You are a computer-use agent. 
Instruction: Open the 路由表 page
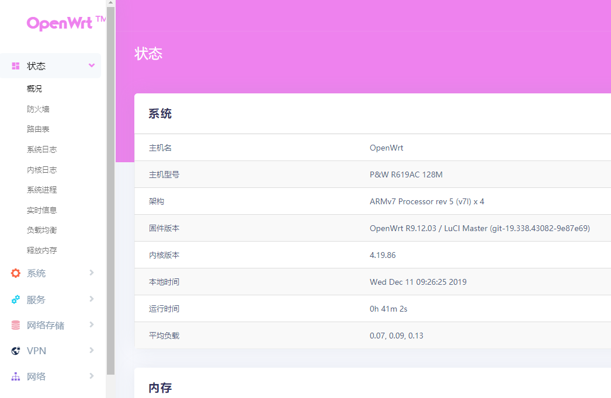[38, 129]
